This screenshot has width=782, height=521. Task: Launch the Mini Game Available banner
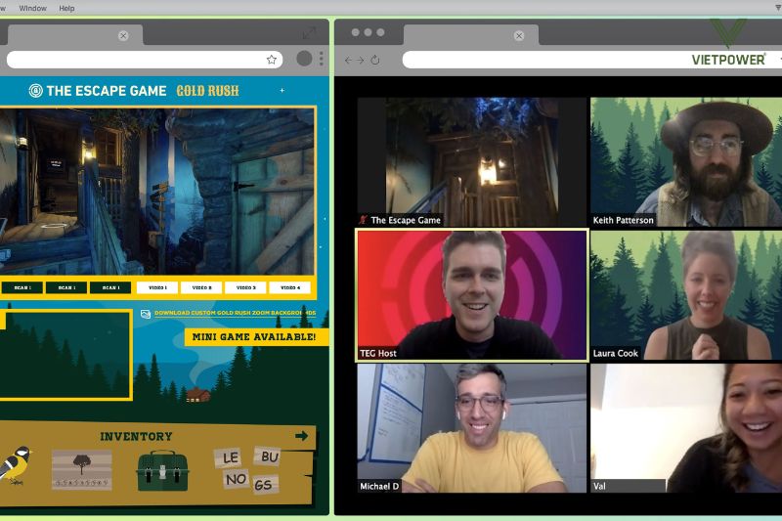tap(256, 337)
